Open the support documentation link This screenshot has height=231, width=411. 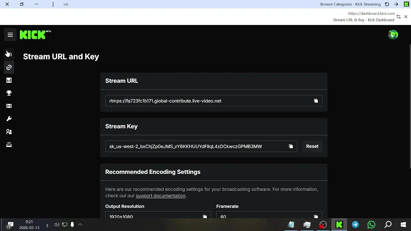161,196
